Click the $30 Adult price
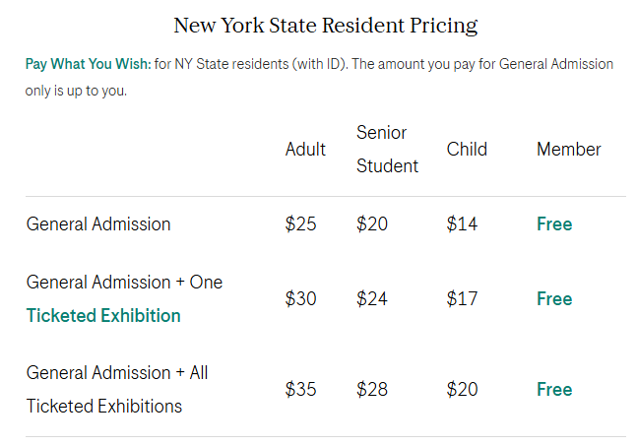 300,298
